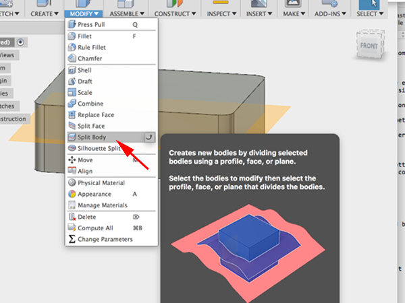405x303 pixels.
Task: Choose Change Parameters entry
Action: 111,239
